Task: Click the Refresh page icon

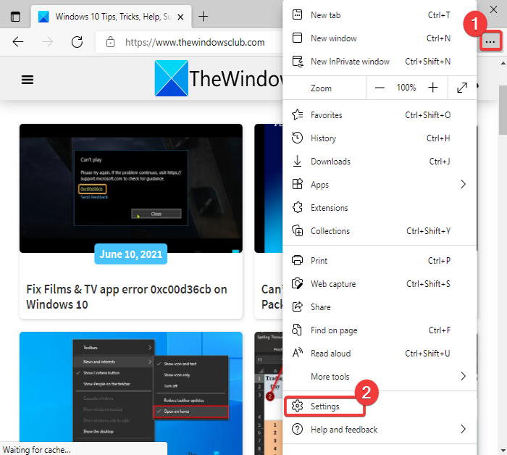Action: pos(77,42)
